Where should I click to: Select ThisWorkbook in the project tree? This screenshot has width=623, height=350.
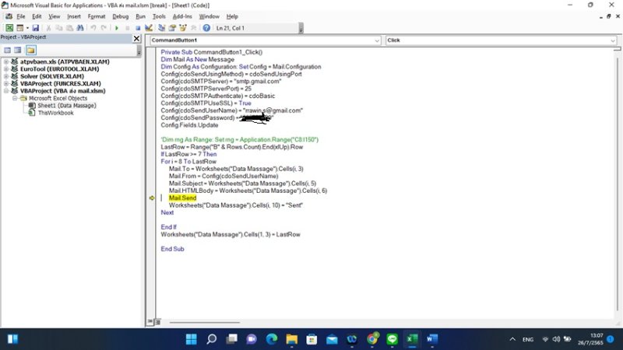(x=55, y=113)
